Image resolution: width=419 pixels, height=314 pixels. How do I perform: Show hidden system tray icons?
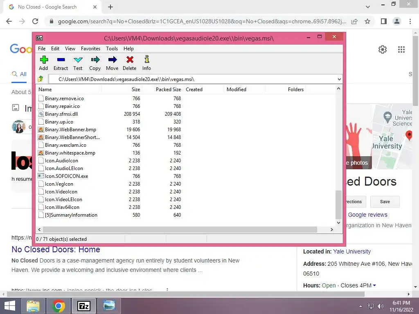coord(361,306)
